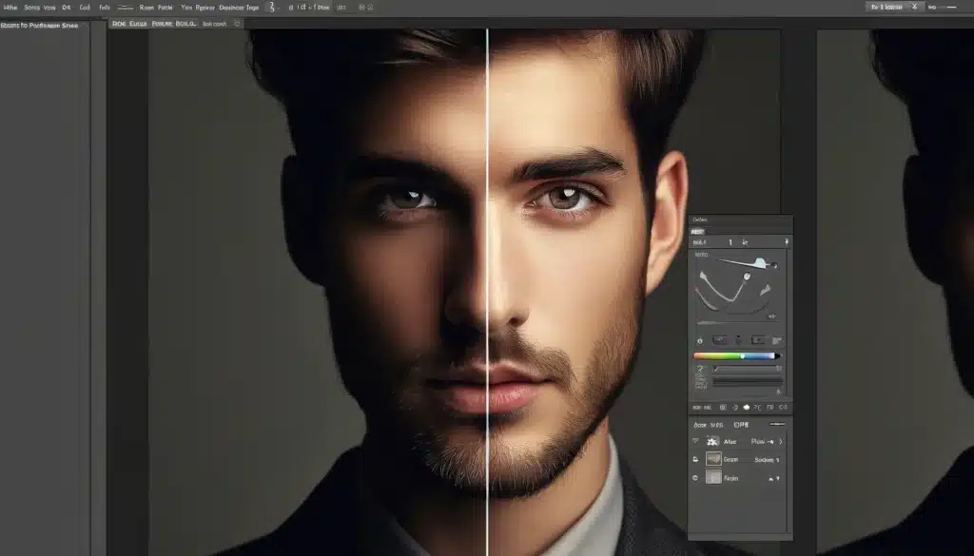Click the panel's upper title tab label
This screenshot has height=556, width=974.
click(700, 220)
